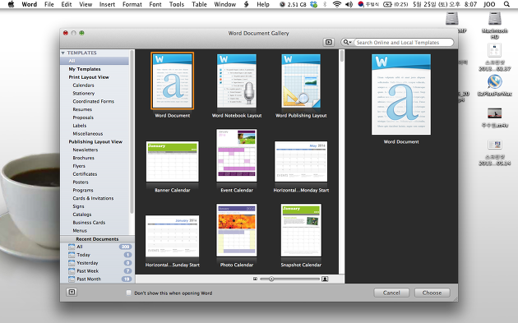Image resolution: width=518 pixels, height=323 pixels.
Task: Open the Stationery category
Action: point(84,93)
